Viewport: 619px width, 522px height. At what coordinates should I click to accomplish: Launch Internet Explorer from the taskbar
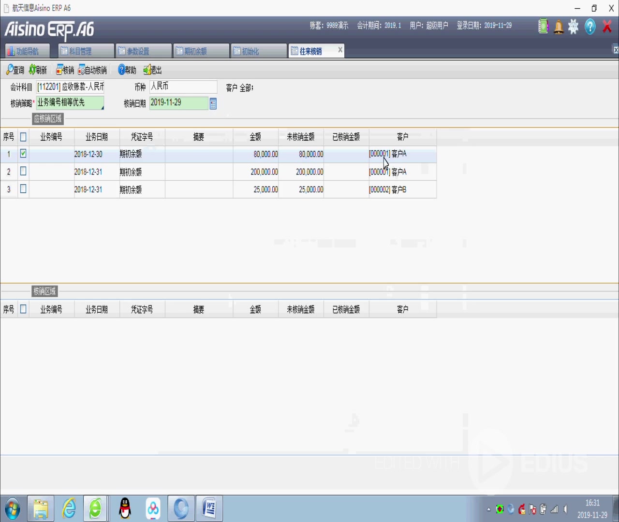(69, 509)
